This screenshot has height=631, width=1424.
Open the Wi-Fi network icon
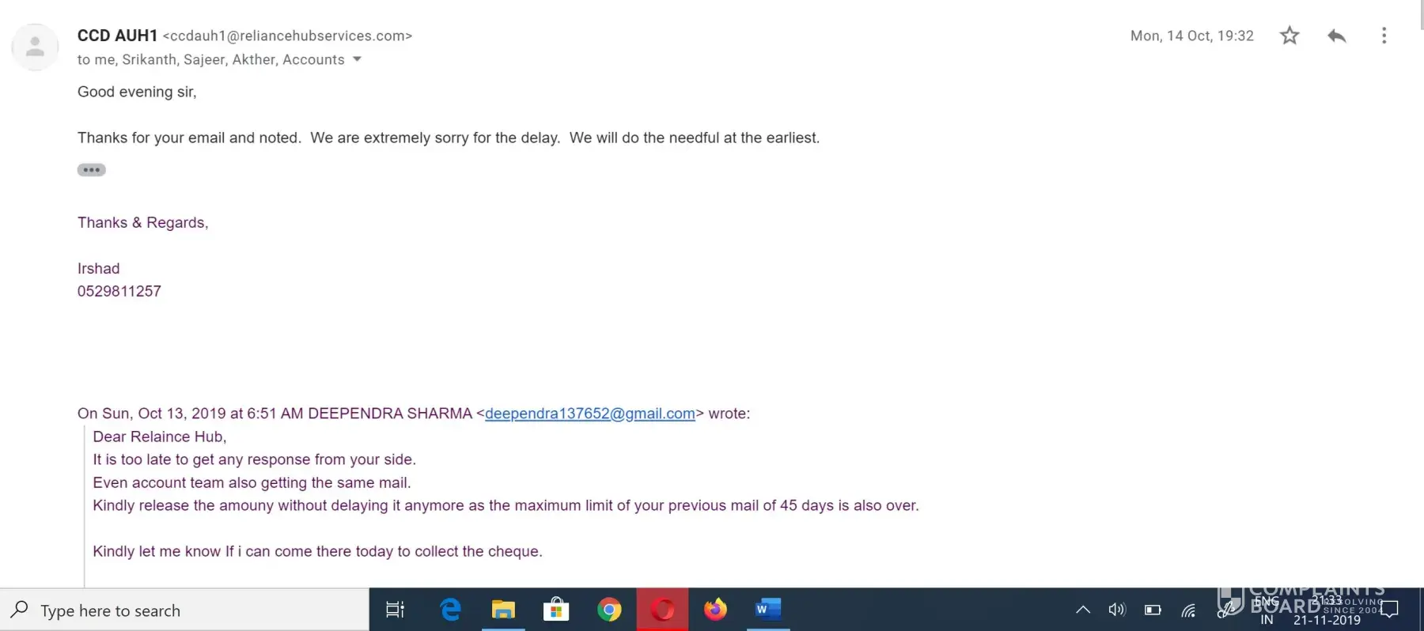[1188, 610]
